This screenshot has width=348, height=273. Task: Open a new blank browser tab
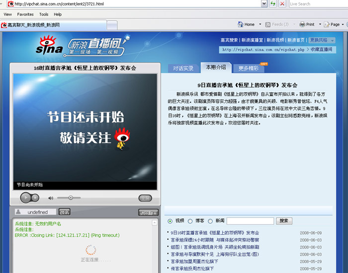[112, 25]
